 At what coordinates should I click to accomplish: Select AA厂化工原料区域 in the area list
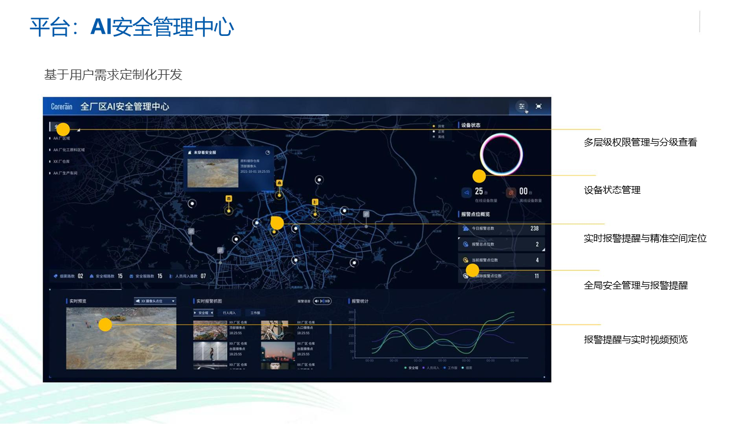pyautogui.click(x=68, y=150)
